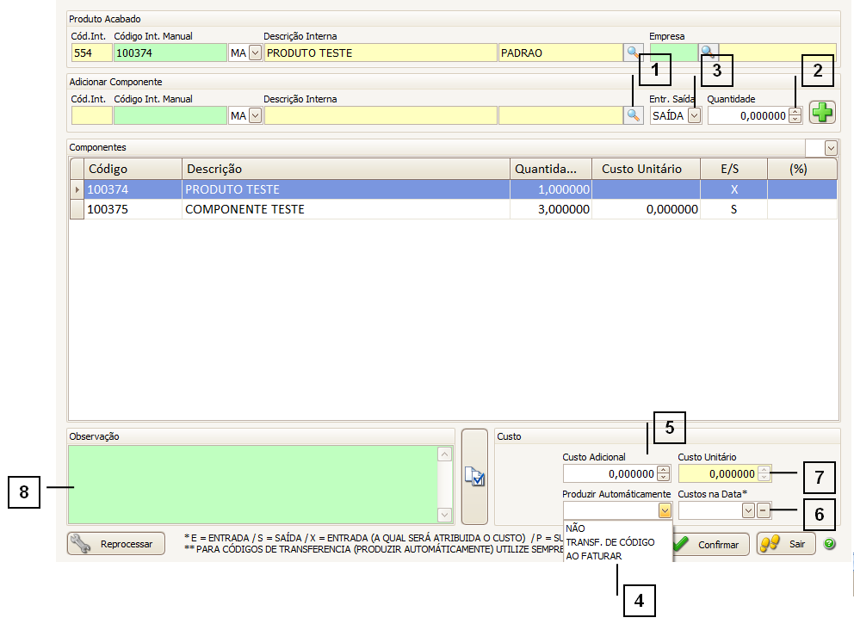The width and height of the screenshot is (854, 624).
Task: Click the green plus add component button
Action: pos(823,114)
